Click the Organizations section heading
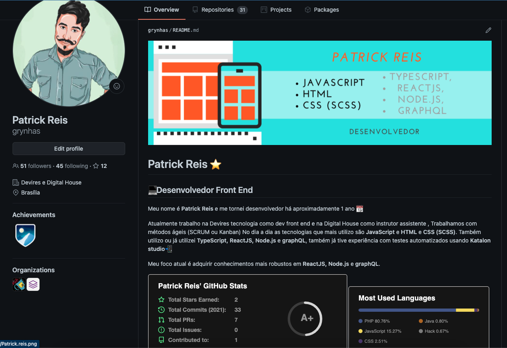The width and height of the screenshot is (507, 348). tap(33, 270)
